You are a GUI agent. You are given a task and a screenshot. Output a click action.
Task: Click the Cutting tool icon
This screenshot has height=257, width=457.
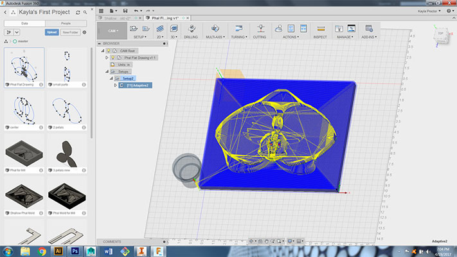260,28
